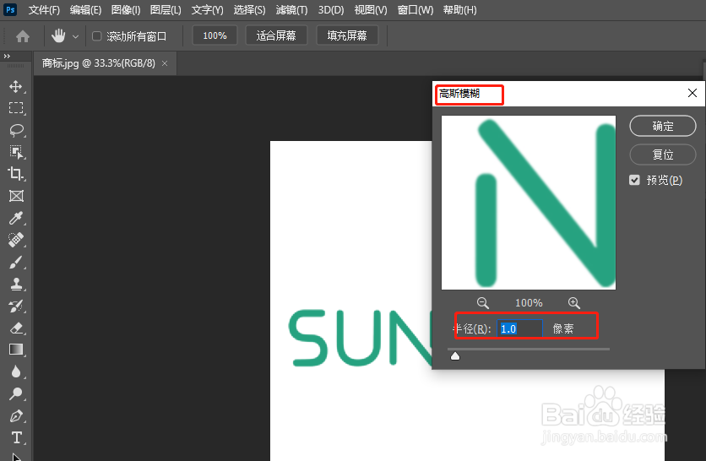The height and width of the screenshot is (461, 706).
Task: Select the Clone Stamp tool
Action: point(16,284)
